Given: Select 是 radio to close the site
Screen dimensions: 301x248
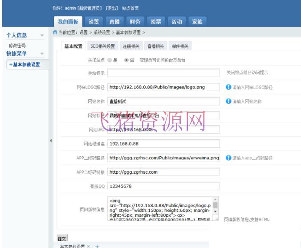Looking at the screenshot, I should [x=110, y=60].
